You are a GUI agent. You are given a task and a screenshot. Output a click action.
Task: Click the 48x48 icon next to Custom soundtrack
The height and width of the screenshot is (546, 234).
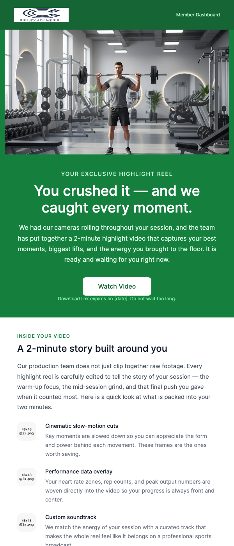(x=26, y=523)
